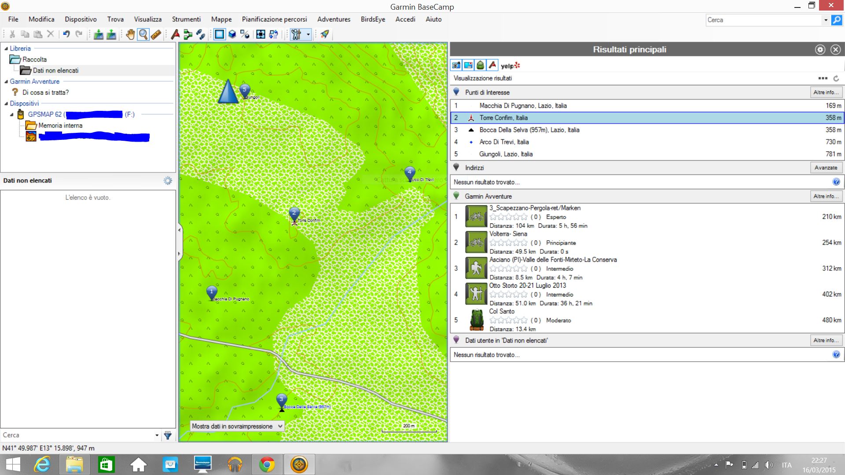The image size is (845, 475).
Task: Click the Avanzate button for Indirizzi
Action: point(826,168)
